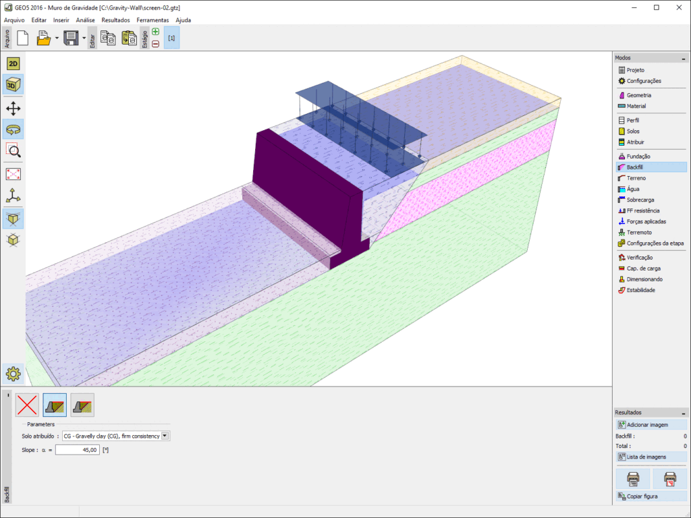Select Atribuir mode
The image size is (691, 518).
tap(651, 142)
